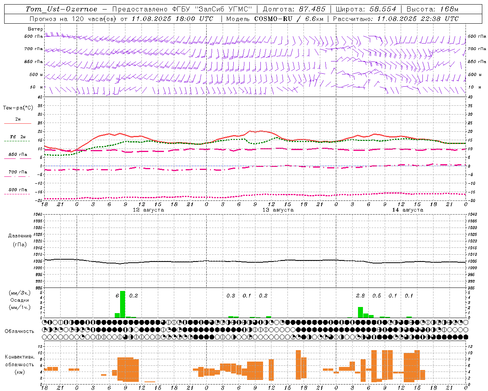The image size is (488, 391).
Task: Select the "Долгота: 87.485" header value
Action: [x=294, y=9]
